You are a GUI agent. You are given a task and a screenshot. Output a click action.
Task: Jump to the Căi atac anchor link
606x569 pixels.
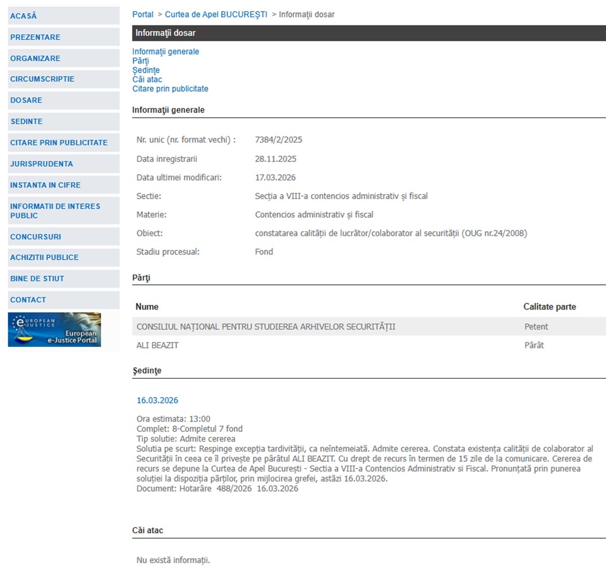pyautogui.click(x=147, y=79)
